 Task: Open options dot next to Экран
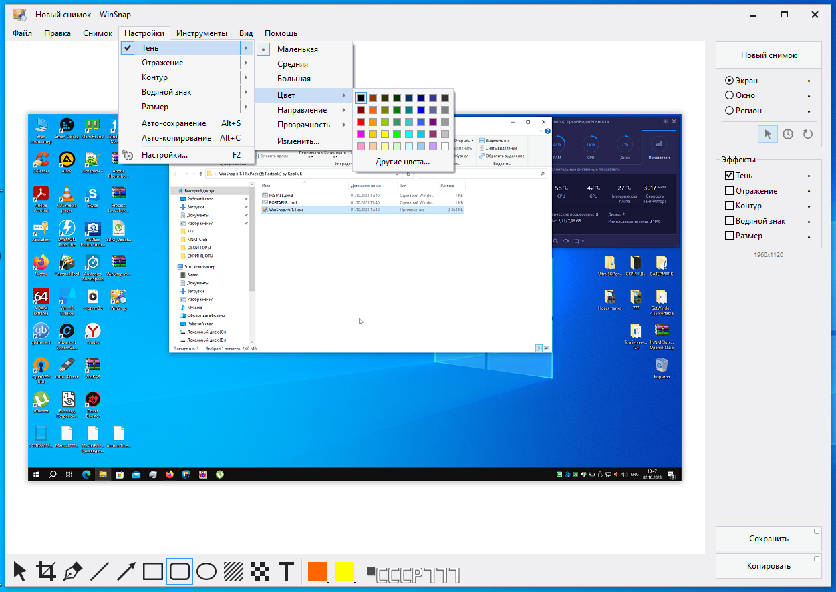(809, 81)
